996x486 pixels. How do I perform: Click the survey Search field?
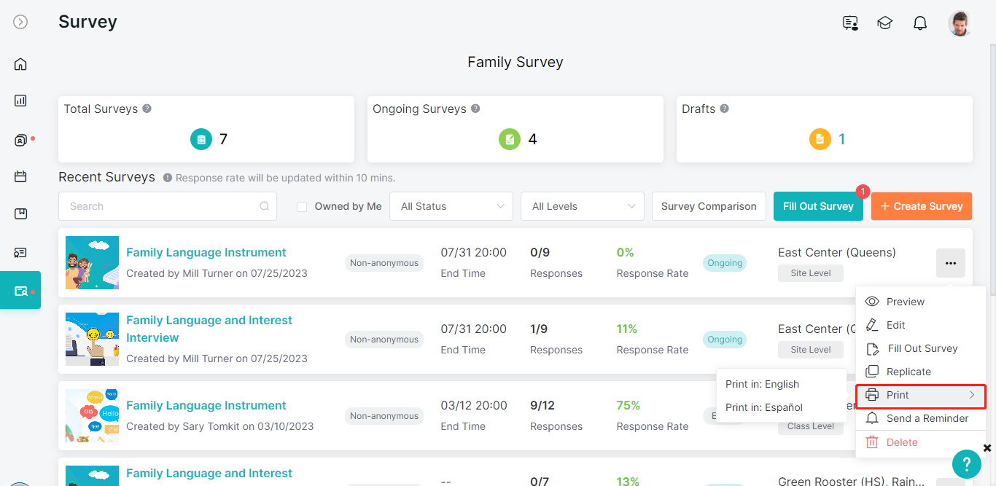tap(168, 206)
